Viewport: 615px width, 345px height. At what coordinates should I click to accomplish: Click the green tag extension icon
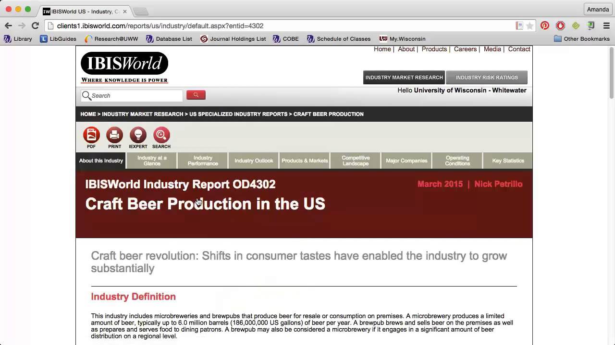pyautogui.click(x=576, y=26)
